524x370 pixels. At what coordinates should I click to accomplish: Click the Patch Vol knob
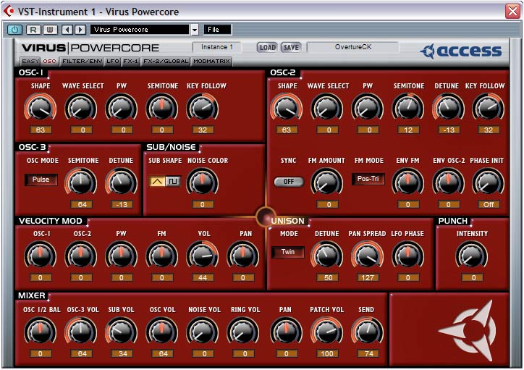(326, 330)
